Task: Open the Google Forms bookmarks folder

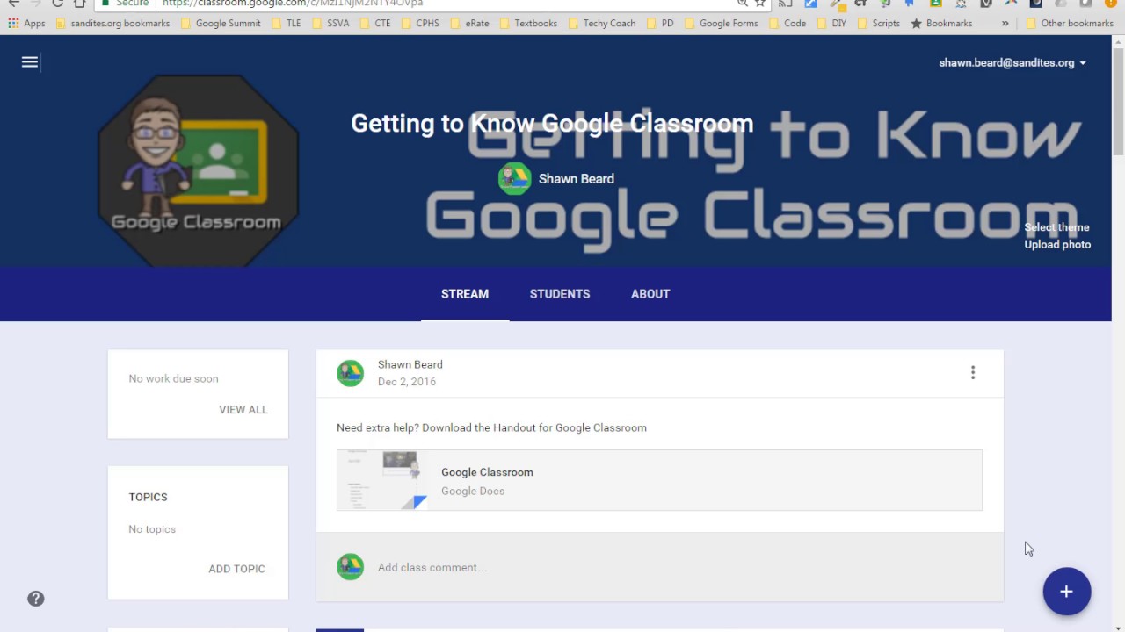Action: [721, 24]
